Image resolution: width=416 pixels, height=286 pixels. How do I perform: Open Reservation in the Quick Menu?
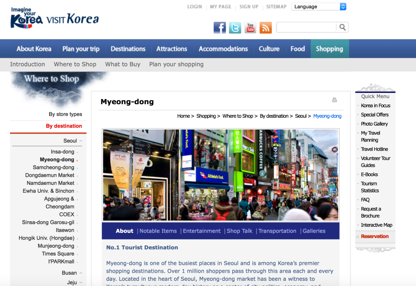[x=374, y=236]
